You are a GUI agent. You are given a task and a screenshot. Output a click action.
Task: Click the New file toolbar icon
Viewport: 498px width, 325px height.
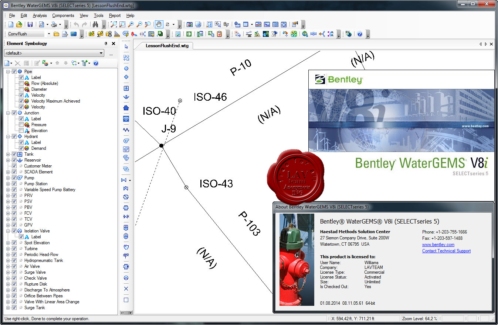[x=11, y=25]
